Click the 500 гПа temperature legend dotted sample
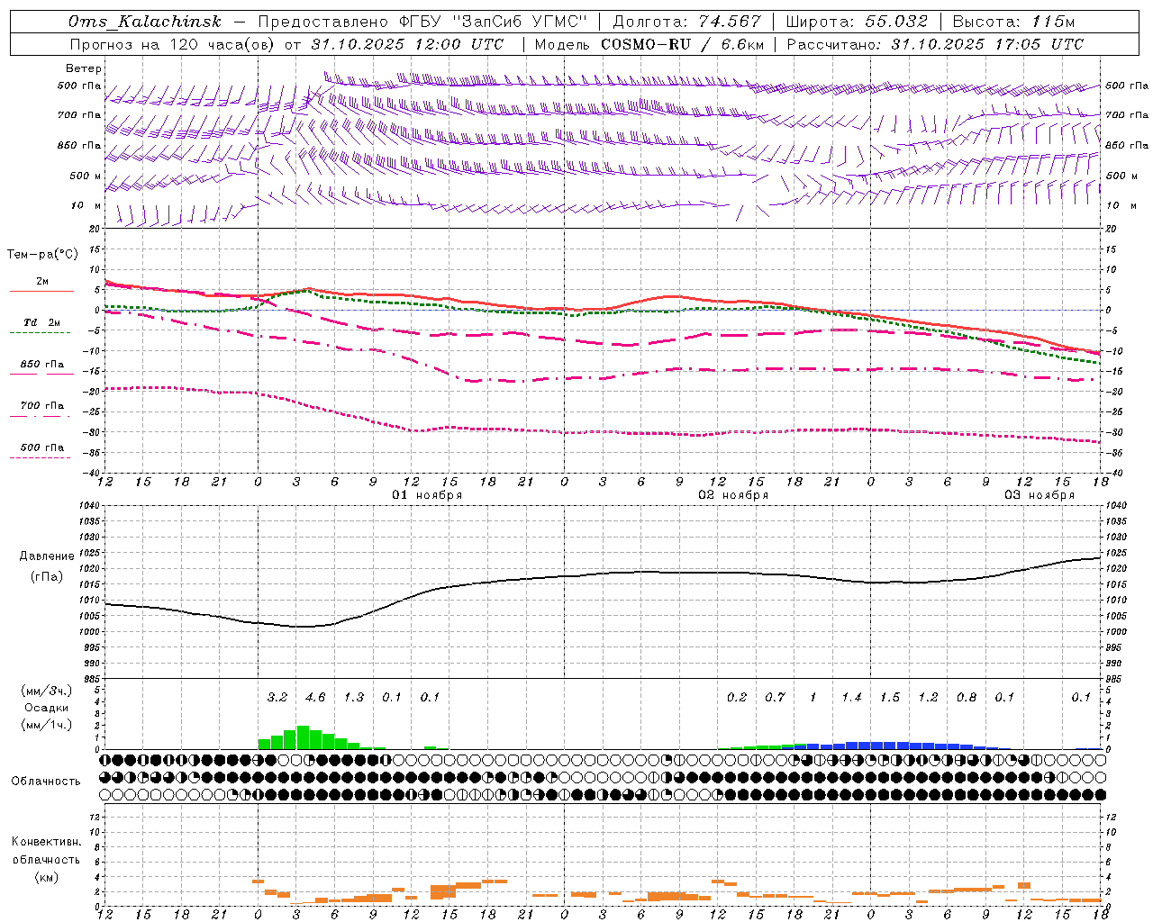This screenshot has height=922, width=1153. [41, 457]
